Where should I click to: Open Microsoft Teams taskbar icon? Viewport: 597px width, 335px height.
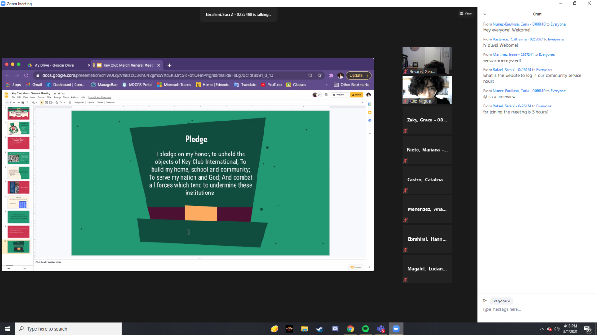pos(381,329)
